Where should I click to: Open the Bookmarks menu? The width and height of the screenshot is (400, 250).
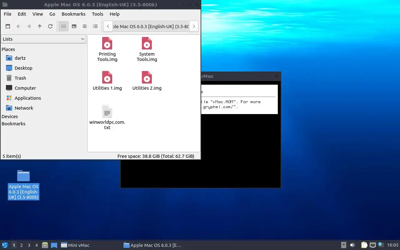point(73,14)
